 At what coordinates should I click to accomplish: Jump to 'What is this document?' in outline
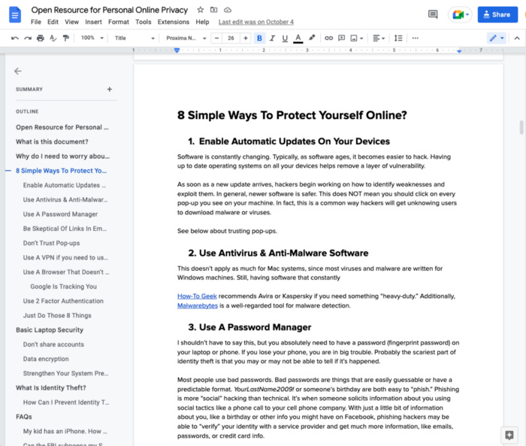click(x=52, y=141)
